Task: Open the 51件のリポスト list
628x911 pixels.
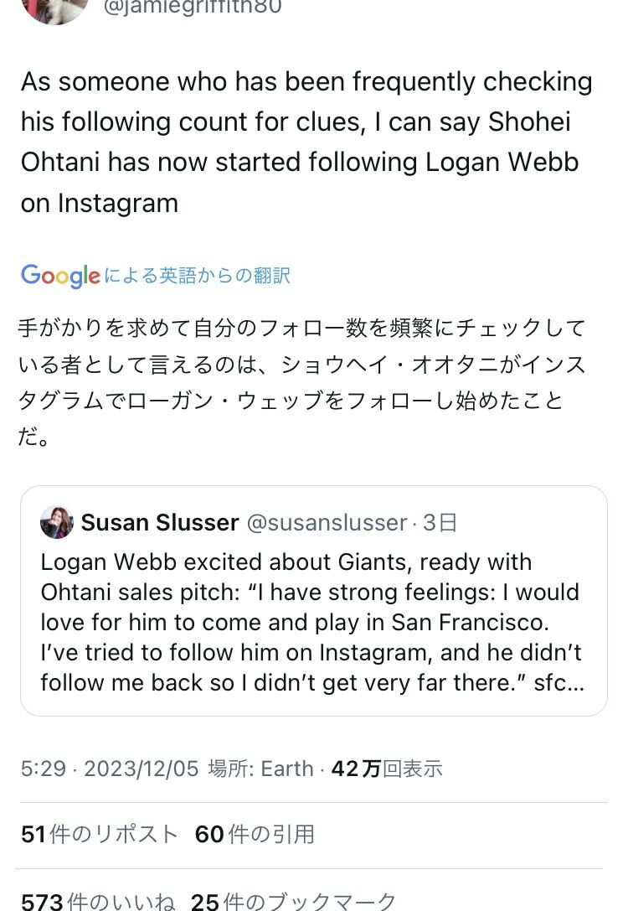Action: pos(100,834)
